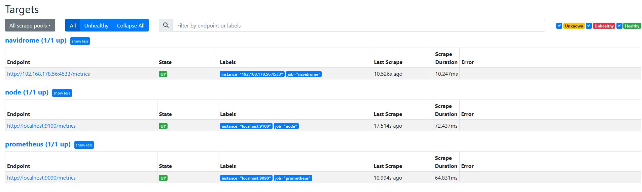Screen dimensions: 642x192
Task: Click the search magnifier icon
Action: pyautogui.click(x=166, y=25)
